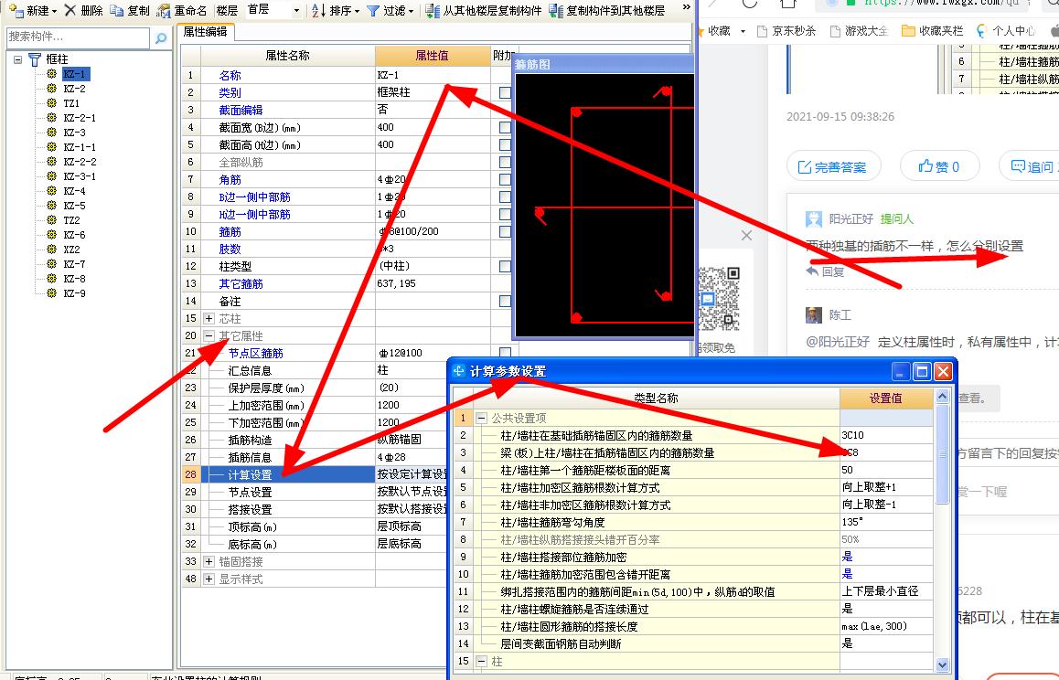Click the 属性值 column header

433,56
